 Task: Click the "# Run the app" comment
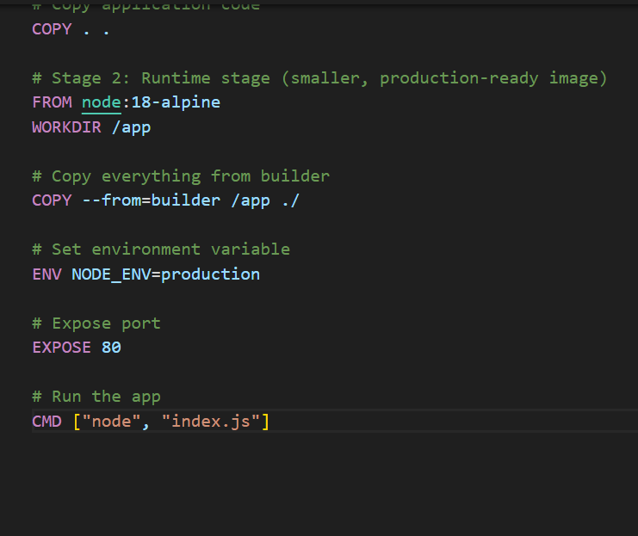[96, 397]
